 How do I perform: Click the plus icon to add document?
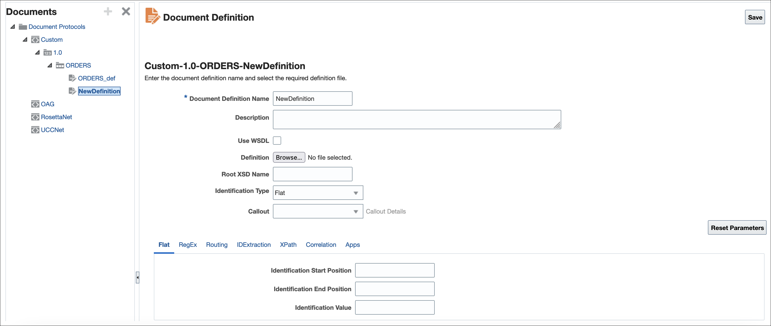point(108,11)
